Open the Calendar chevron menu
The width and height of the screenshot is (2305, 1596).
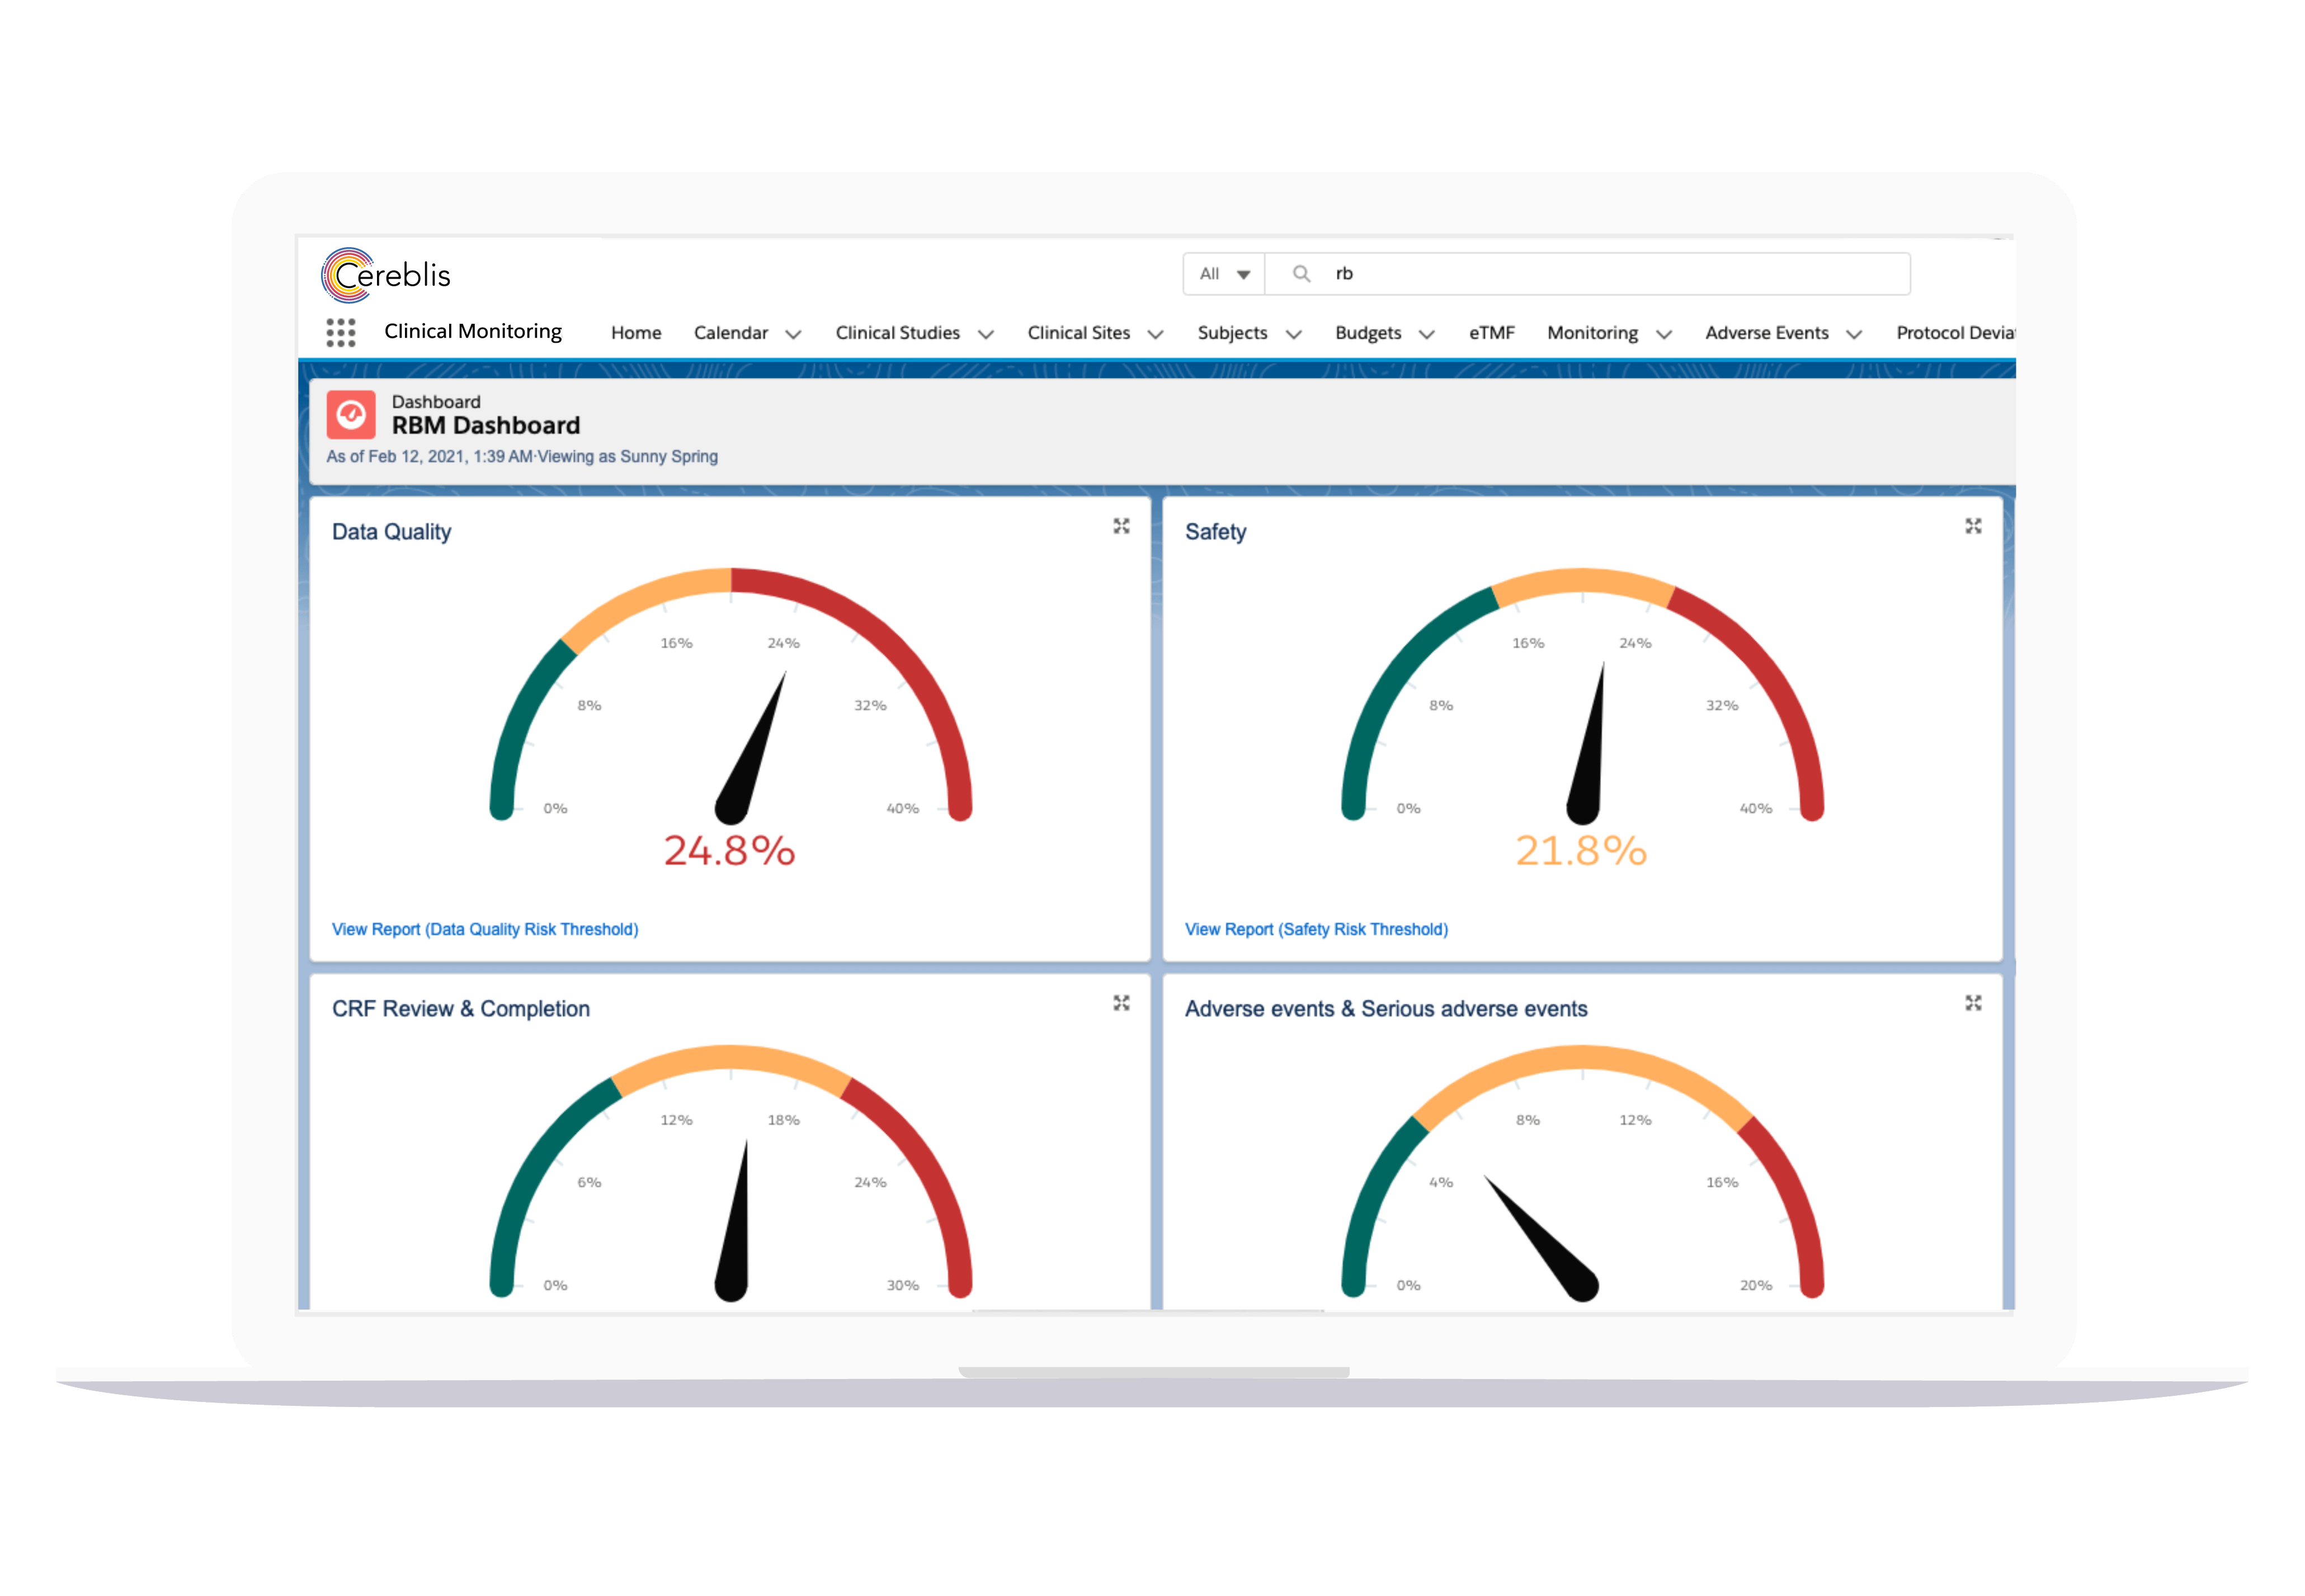click(793, 334)
